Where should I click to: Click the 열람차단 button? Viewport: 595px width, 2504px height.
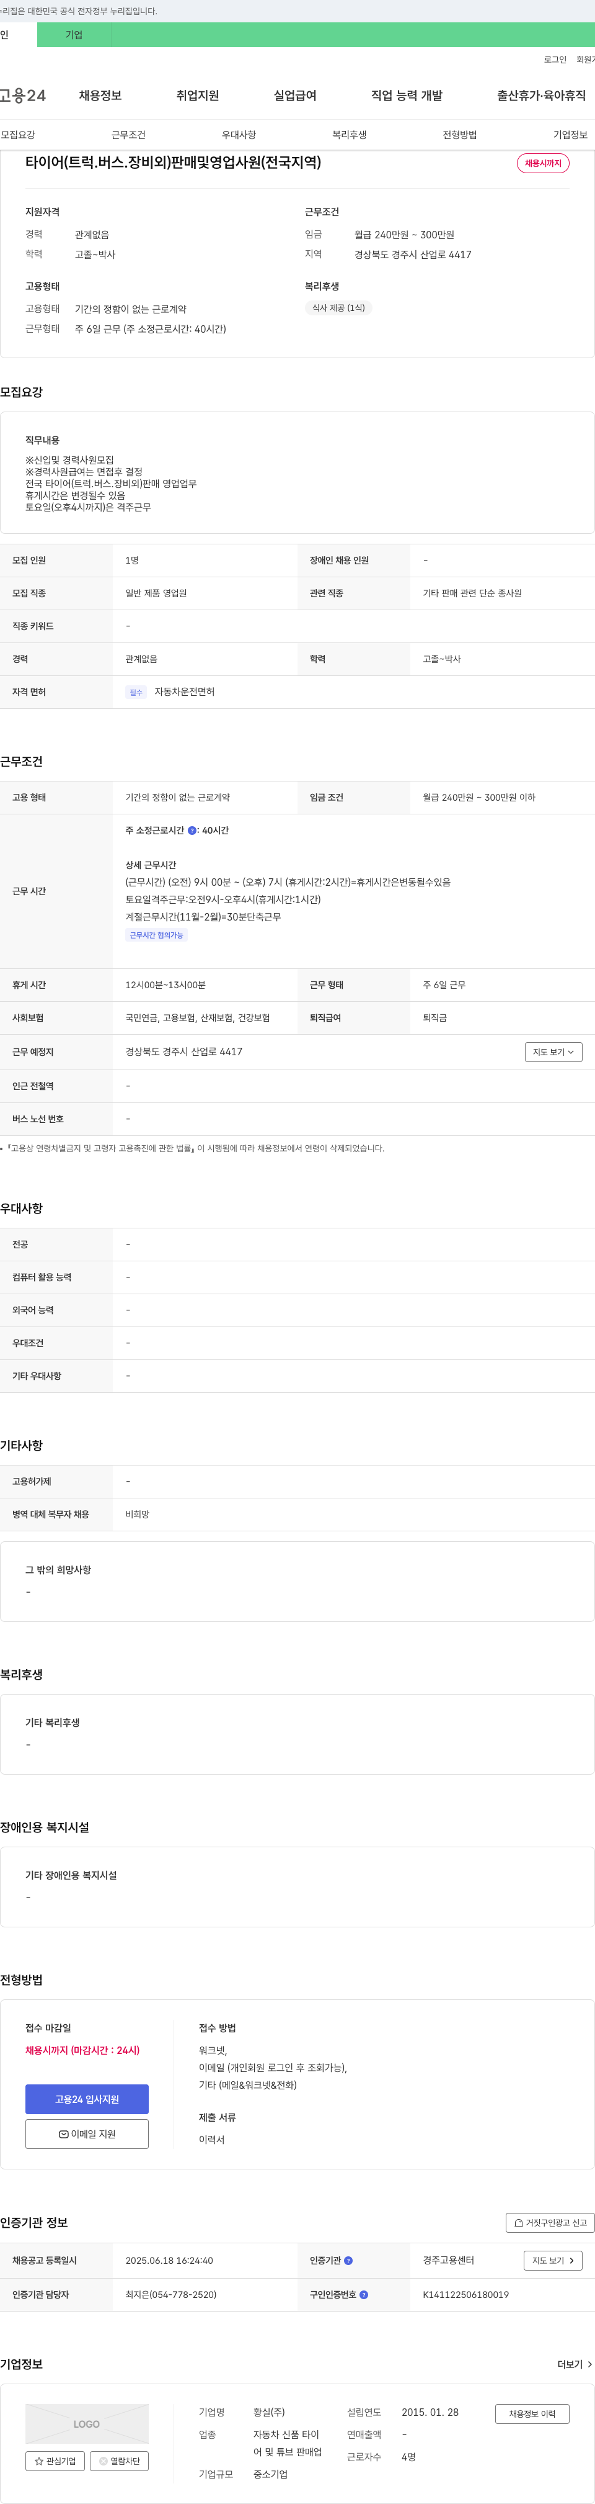click(120, 2461)
